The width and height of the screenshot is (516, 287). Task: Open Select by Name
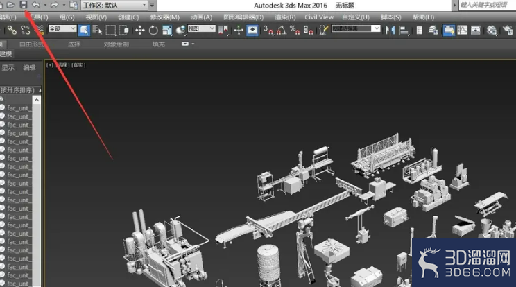click(97, 31)
